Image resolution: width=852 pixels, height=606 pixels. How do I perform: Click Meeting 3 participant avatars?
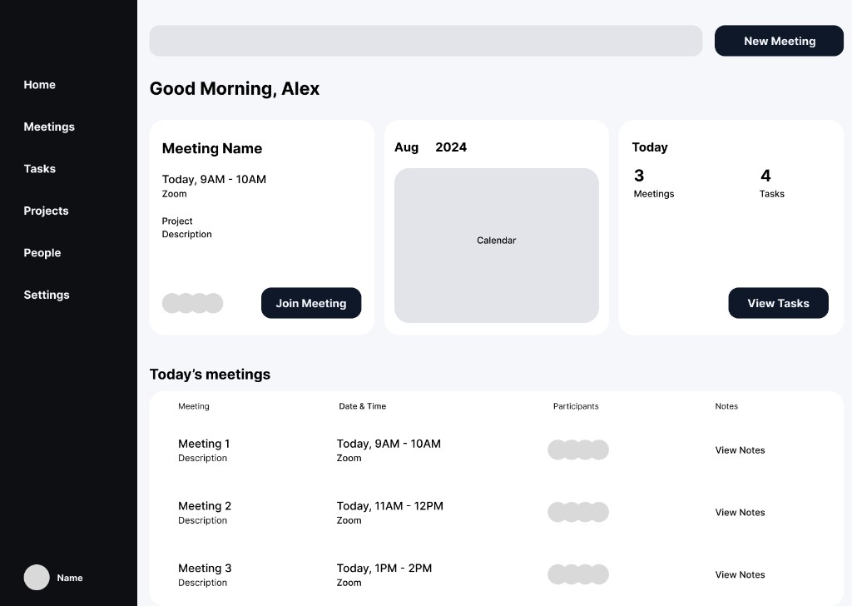(x=578, y=574)
